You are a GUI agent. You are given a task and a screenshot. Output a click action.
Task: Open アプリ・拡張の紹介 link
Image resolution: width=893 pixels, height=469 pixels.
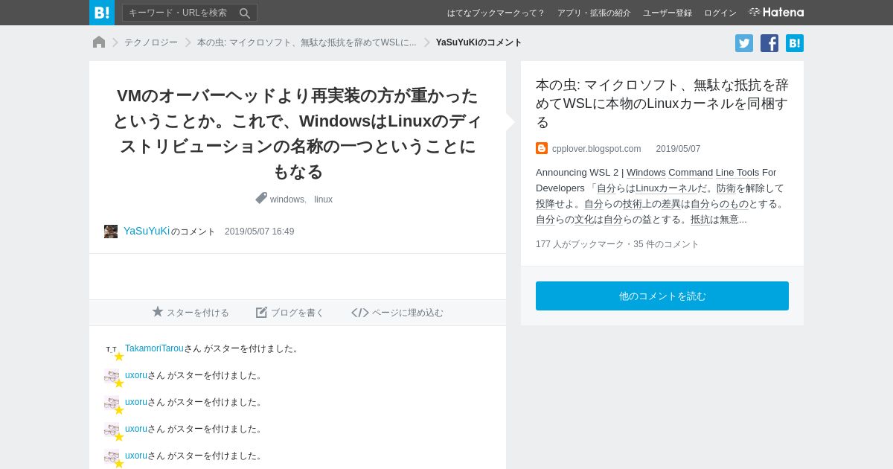coord(594,13)
